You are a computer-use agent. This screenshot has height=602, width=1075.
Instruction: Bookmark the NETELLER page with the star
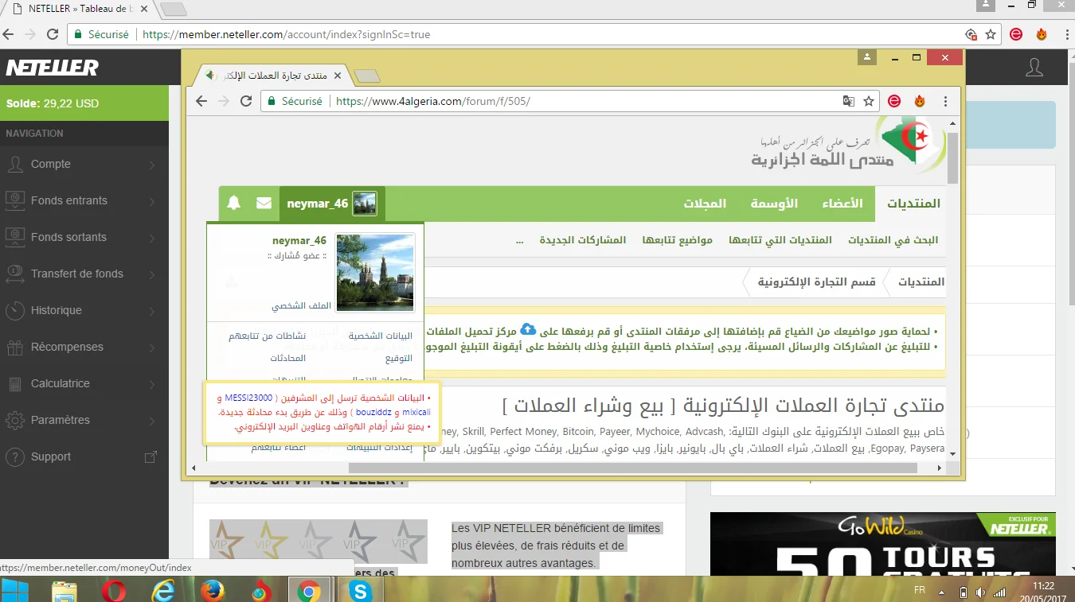tap(991, 34)
